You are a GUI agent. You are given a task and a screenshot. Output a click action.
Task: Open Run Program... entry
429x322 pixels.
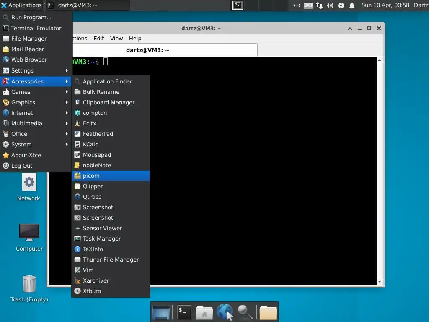(x=36, y=17)
